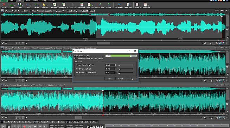Viewport: 230px width, 128px height.
Task: Click Cancel in Trim Silences dialog
Action: point(120,79)
